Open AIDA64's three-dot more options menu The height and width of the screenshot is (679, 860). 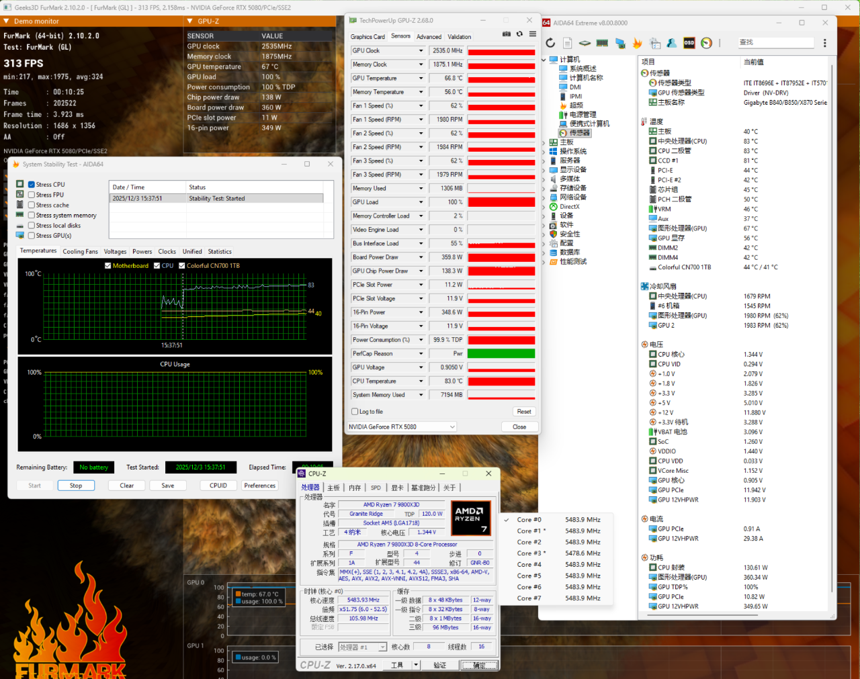(825, 43)
